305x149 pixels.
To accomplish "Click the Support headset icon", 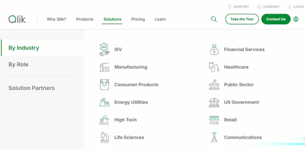I will click(230, 7).
